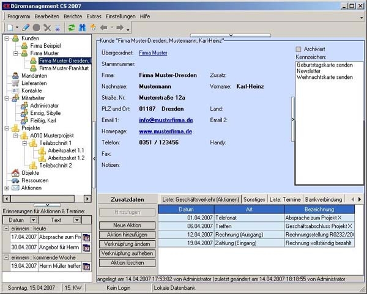Click the house home icon in toolbar
This screenshot has width=367, height=294.
coord(93,28)
